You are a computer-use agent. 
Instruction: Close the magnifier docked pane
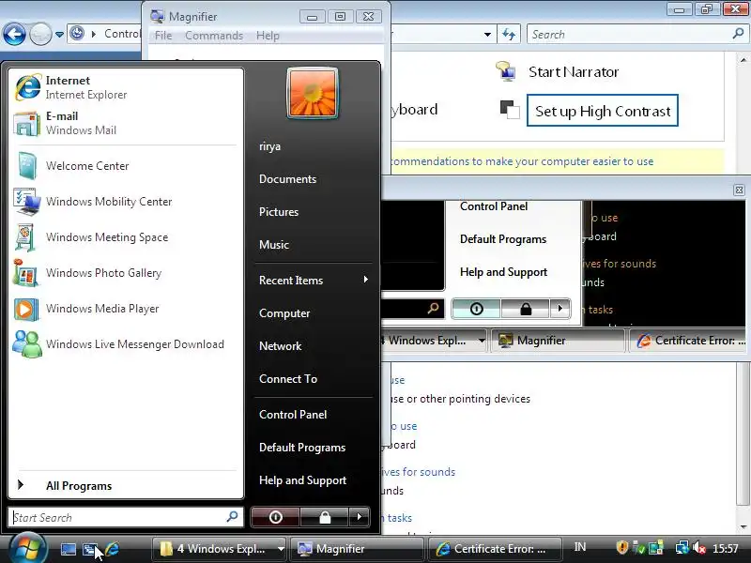pos(739,190)
